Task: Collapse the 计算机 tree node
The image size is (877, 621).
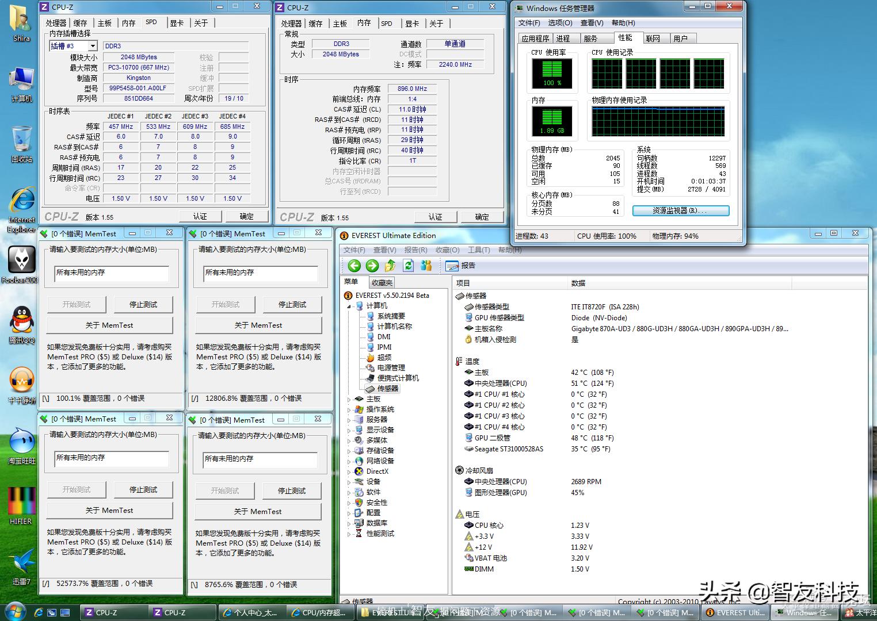Action: [x=349, y=306]
